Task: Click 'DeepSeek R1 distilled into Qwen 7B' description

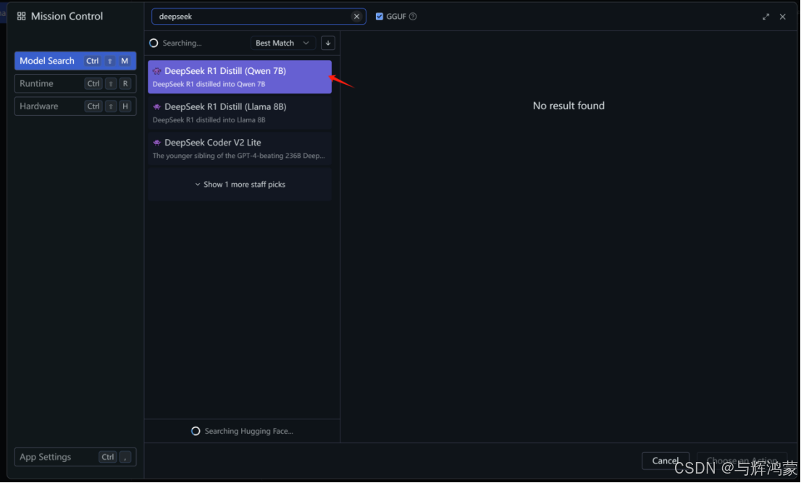Action: [x=209, y=84]
